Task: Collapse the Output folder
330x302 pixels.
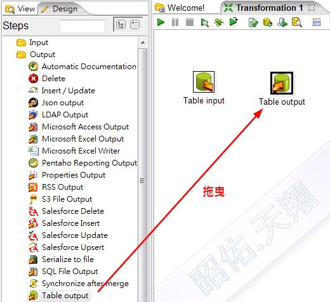Action: pos(36,55)
